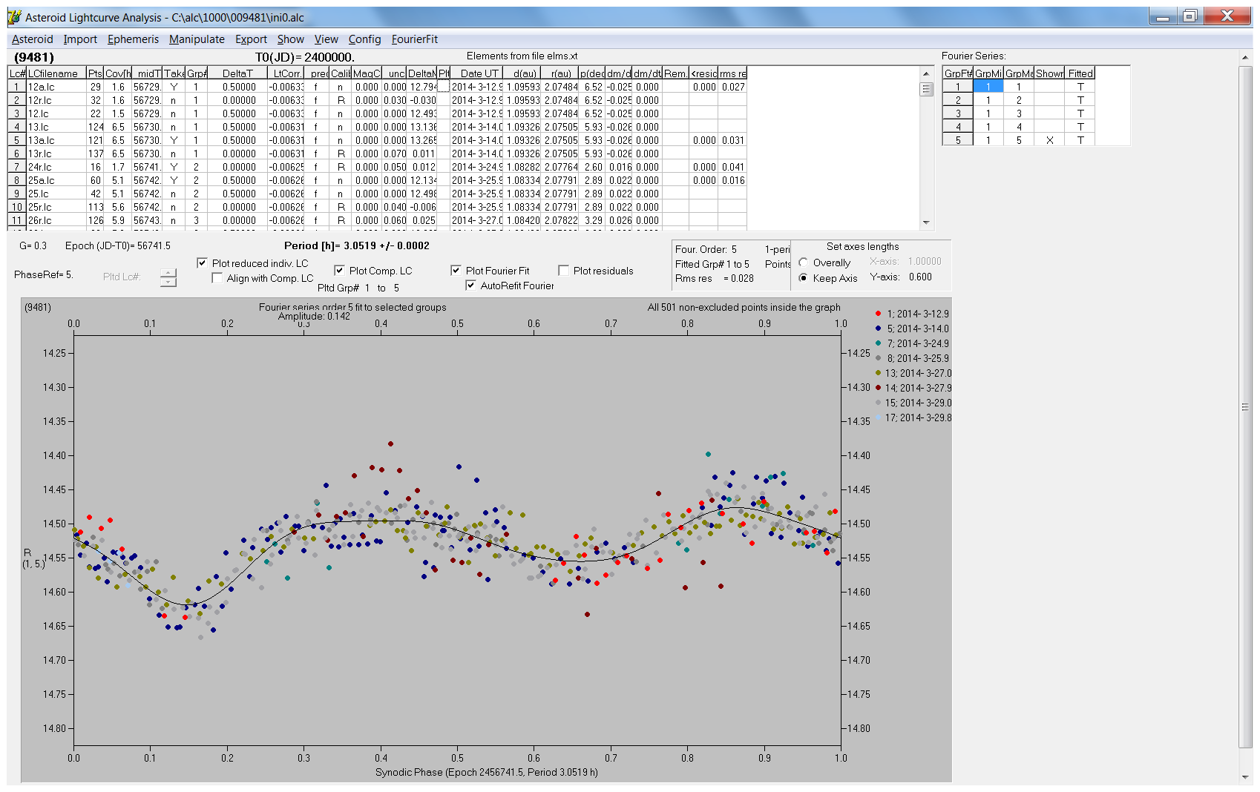Click the main window scroll-up arrow
The image size is (1260, 792).
[x=1245, y=57]
